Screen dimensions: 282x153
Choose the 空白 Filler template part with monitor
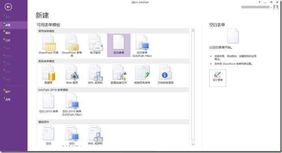tap(72, 135)
